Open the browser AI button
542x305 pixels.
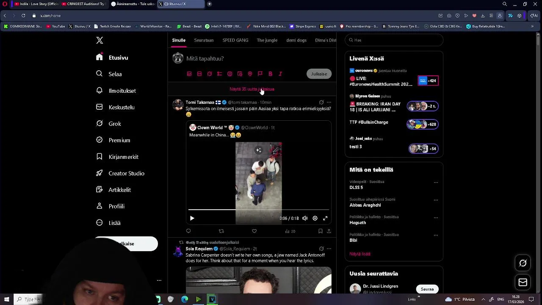click(534, 16)
